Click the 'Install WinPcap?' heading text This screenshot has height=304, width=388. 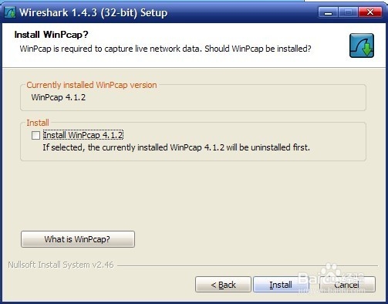51,35
